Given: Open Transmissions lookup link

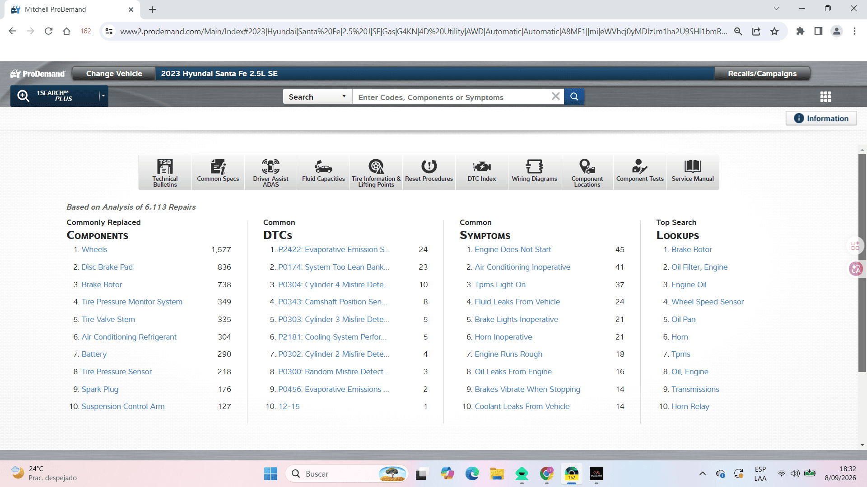Looking at the screenshot, I should [695, 389].
